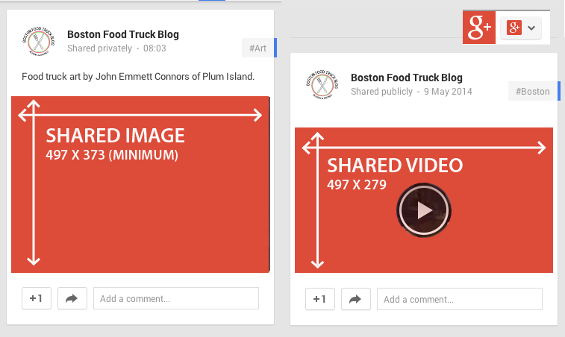The width and height of the screenshot is (565, 337).
Task: Open the 9 May 2014 timestamp link
Action: [x=448, y=92]
